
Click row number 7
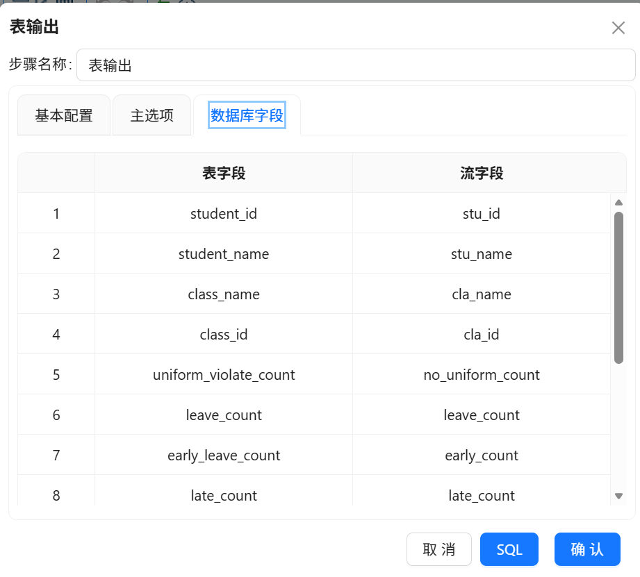tap(56, 455)
